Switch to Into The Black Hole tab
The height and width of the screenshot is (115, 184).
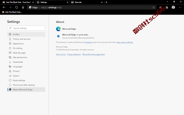tap(18, 2)
